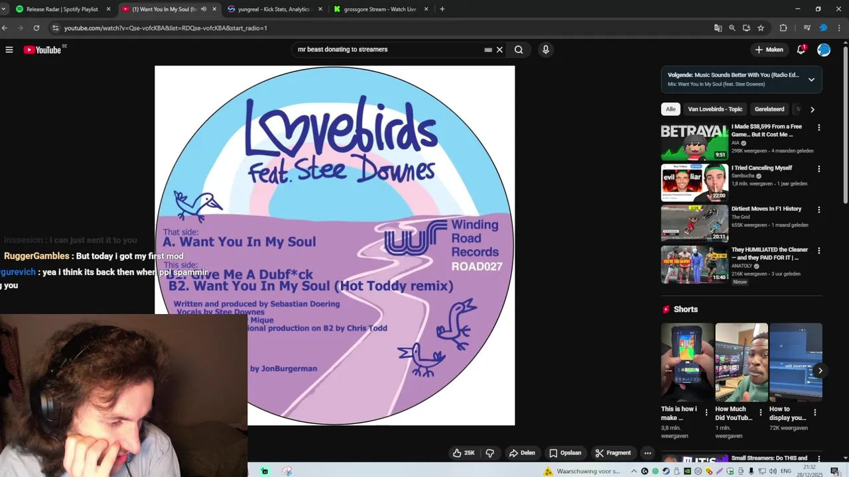Viewport: 849px width, 477px height.
Task: Open the on-screen keyboard icon in search box
Action: coord(488,50)
